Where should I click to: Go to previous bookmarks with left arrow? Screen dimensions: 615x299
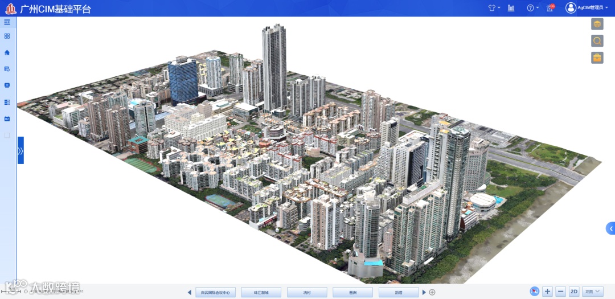pos(190,292)
